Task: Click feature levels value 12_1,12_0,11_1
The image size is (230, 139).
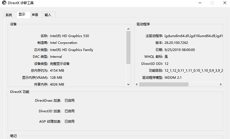Action: point(194,71)
